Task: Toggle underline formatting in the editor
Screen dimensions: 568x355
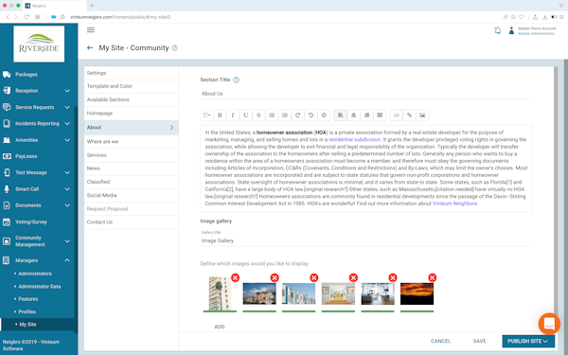Action: coord(245,115)
